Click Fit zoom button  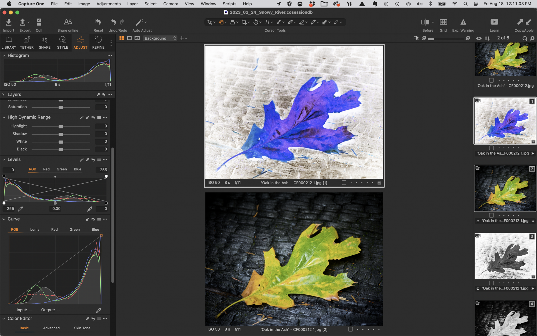[x=416, y=38]
